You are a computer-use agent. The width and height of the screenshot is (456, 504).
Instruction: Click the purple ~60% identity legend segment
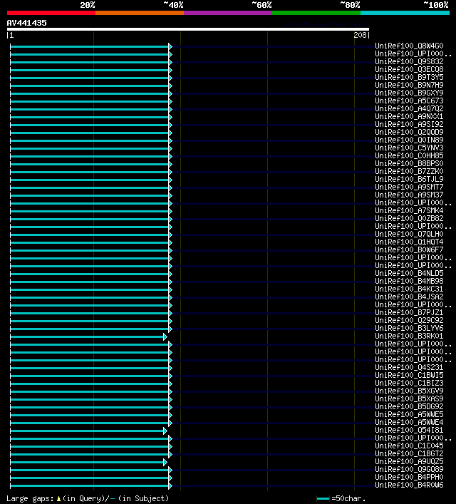(x=228, y=13)
